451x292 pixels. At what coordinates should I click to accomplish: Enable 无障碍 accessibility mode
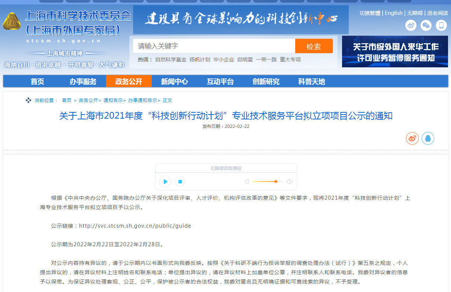point(415,13)
